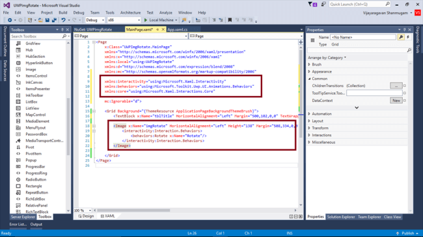This screenshot has width=423, height=237.
Task: Switch to vertical split view toggle
Action: coord(291,216)
